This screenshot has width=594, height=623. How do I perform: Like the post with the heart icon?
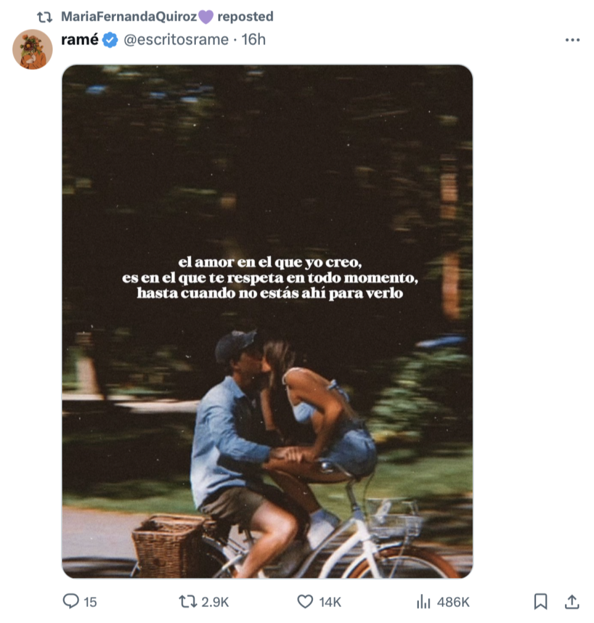(x=305, y=601)
